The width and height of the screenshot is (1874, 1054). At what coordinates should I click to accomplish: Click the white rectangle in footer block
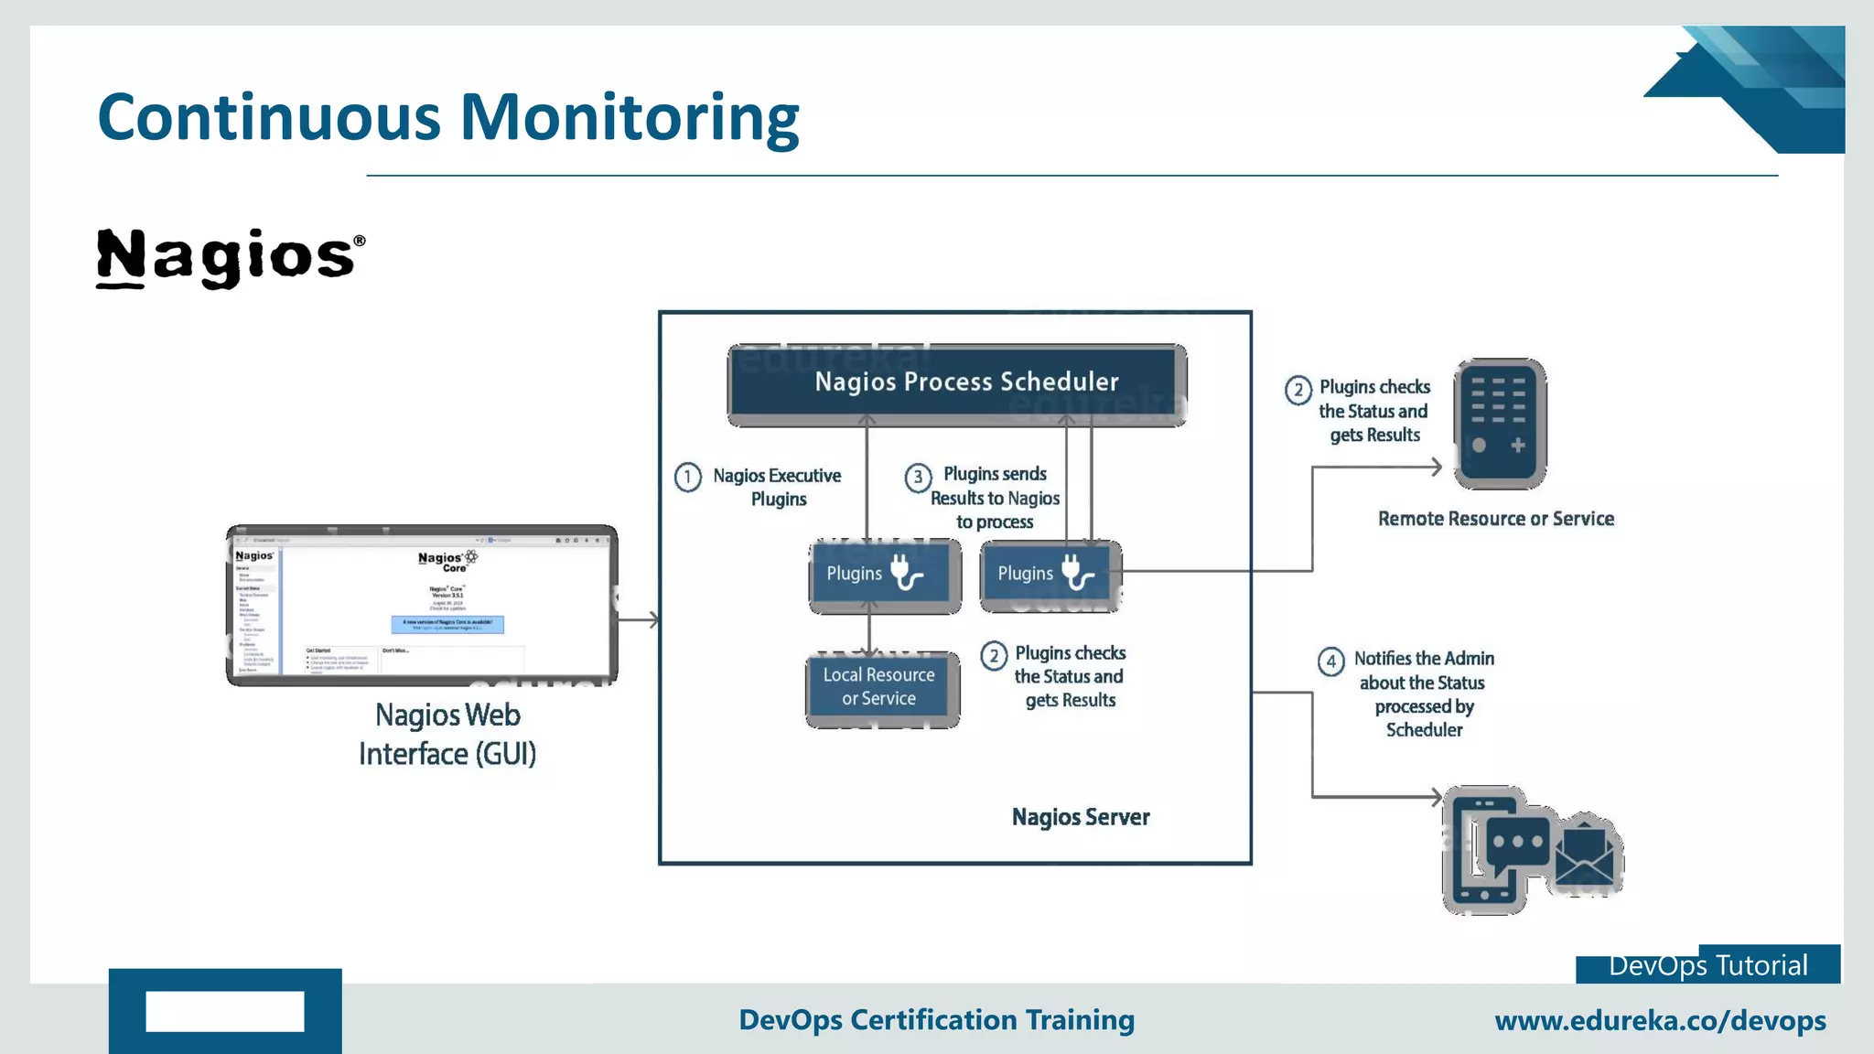[x=225, y=1011]
